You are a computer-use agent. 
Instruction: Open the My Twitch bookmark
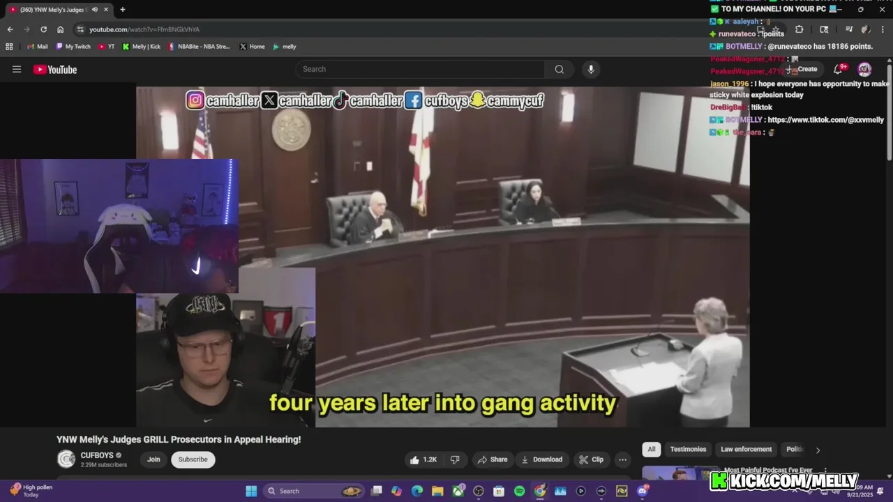[x=73, y=47]
